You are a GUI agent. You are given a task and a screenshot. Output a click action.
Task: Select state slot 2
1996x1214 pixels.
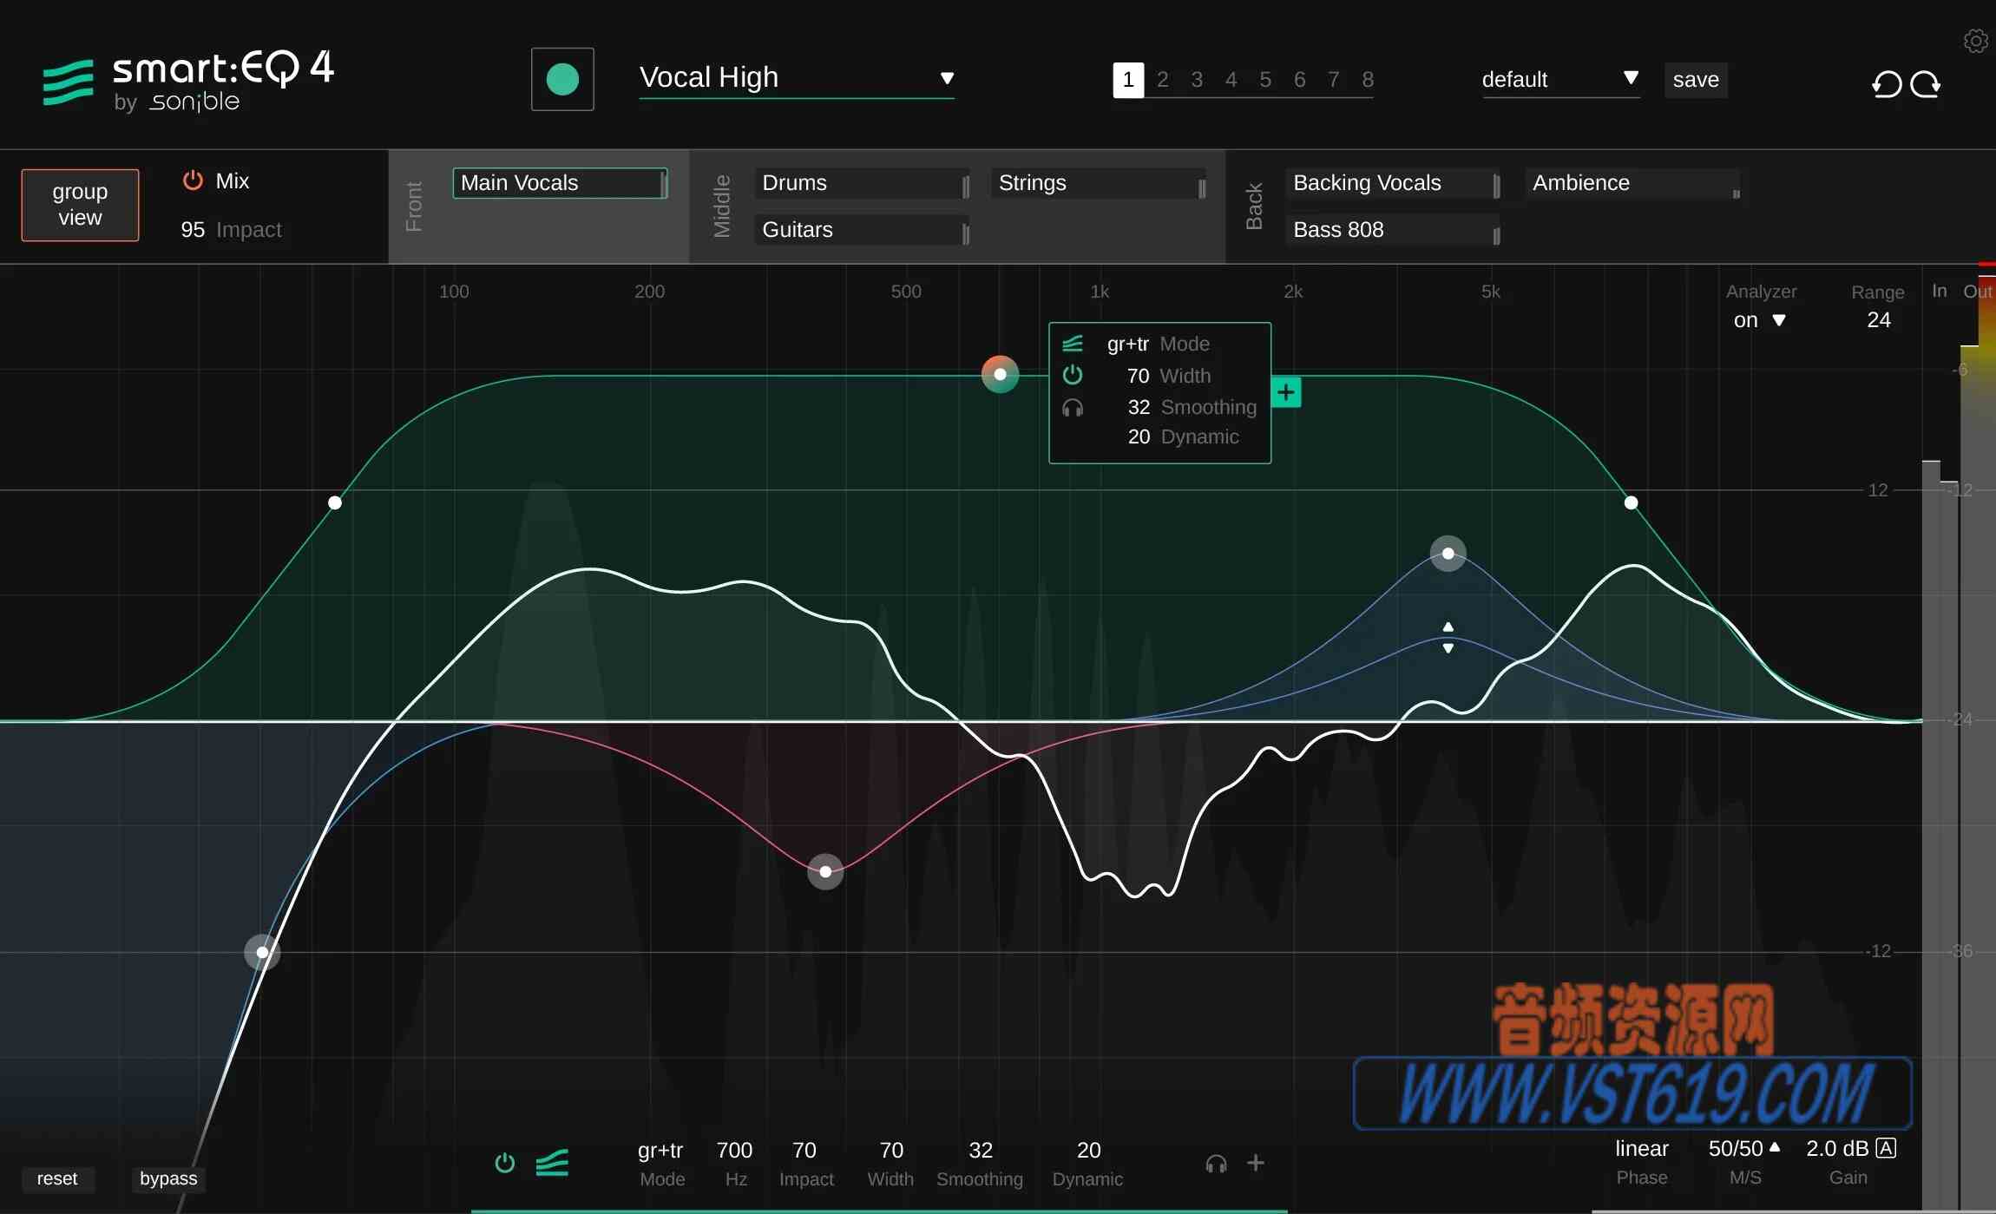click(1163, 80)
